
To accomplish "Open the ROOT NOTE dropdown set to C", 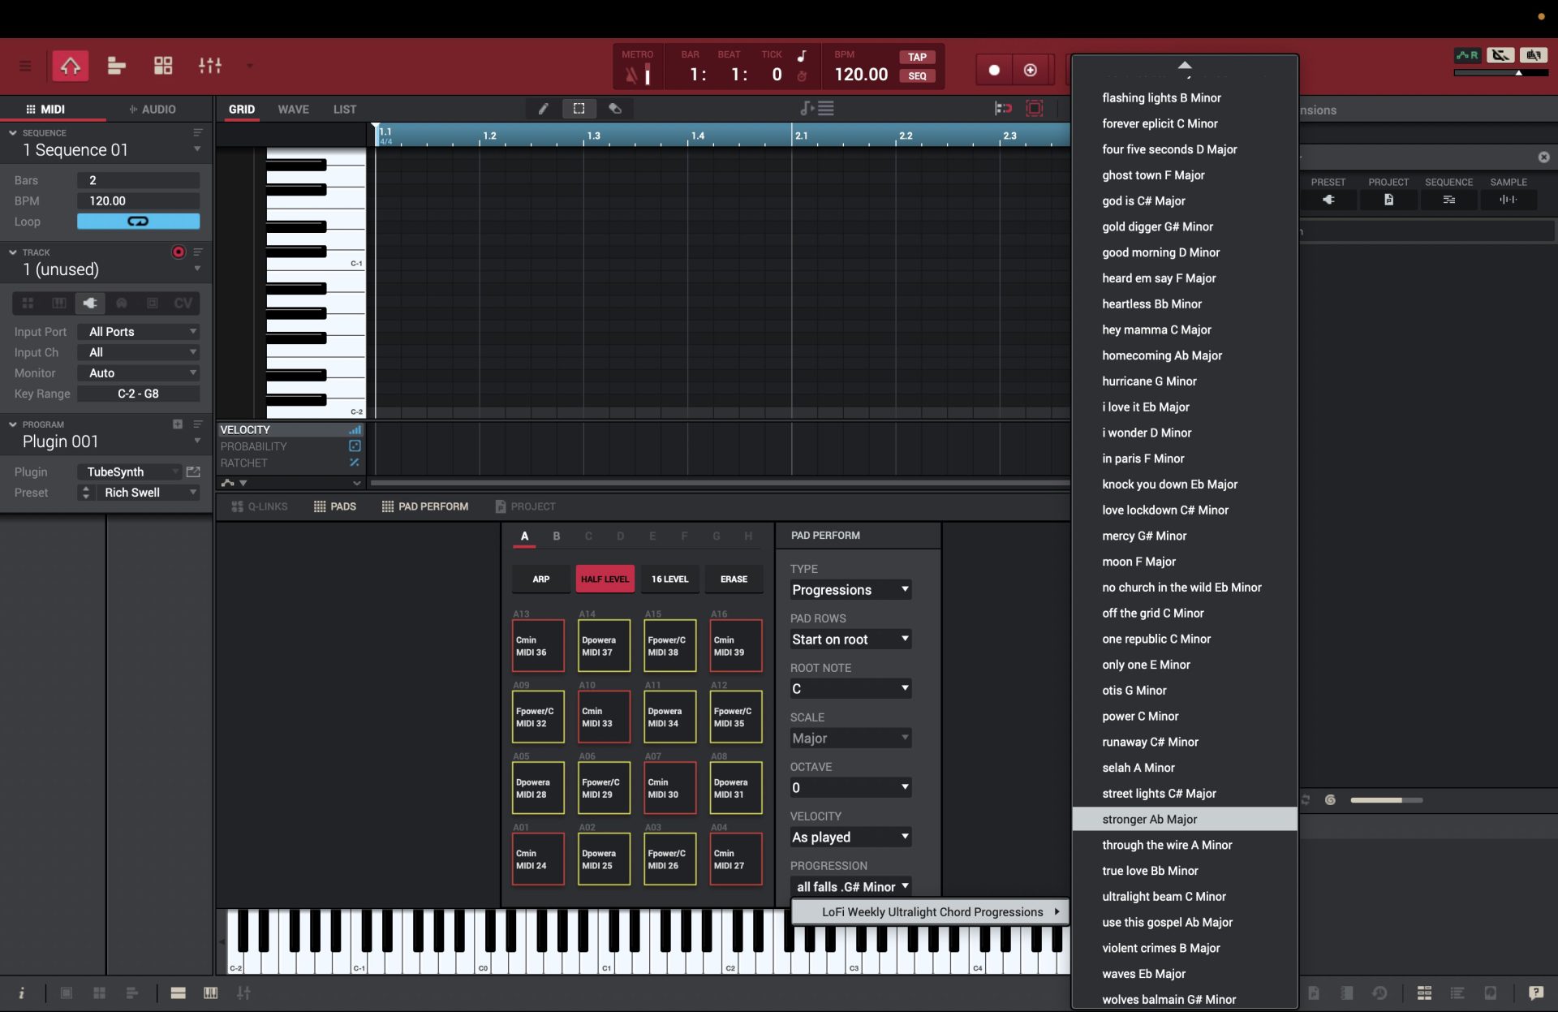I will tap(850, 688).
